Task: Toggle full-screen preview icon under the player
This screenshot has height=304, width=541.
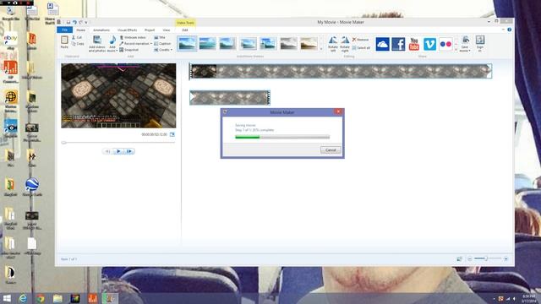Action: 172,134
